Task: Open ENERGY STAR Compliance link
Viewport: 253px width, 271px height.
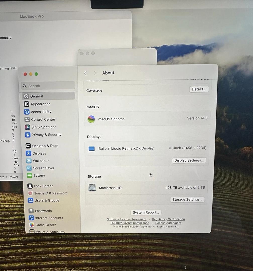Action: click(x=130, y=223)
